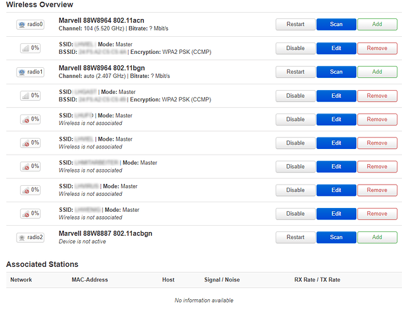Edit the first radio1 WPA2 PSK network
Viewport: 407px width, 317px height.
click(336, 96)
